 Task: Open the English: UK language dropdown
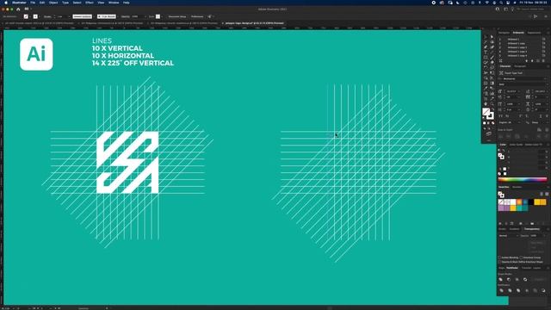511,122
